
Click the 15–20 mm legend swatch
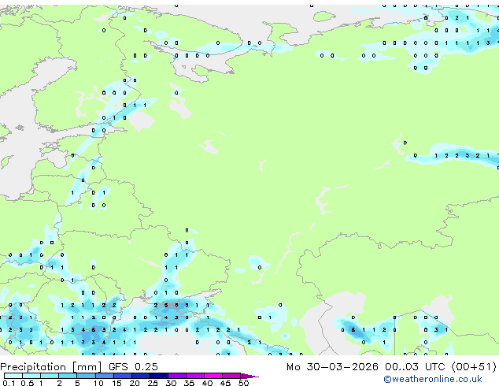pyautogui.click(x=123, y=376)
